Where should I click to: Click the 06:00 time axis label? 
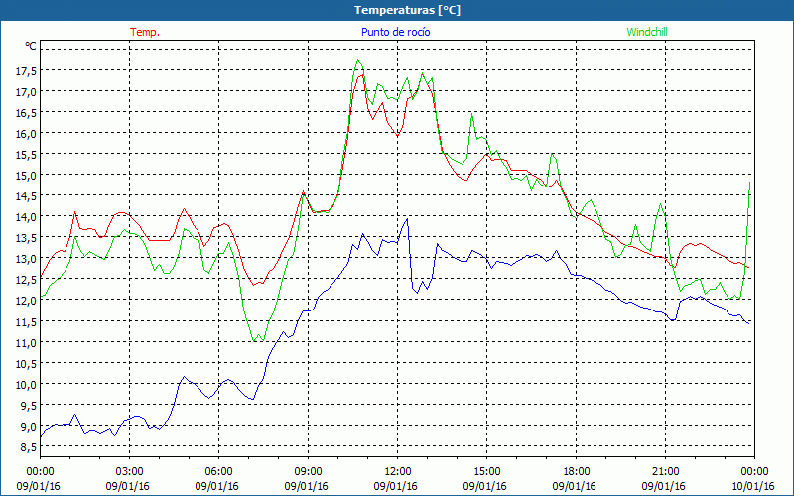218,472
